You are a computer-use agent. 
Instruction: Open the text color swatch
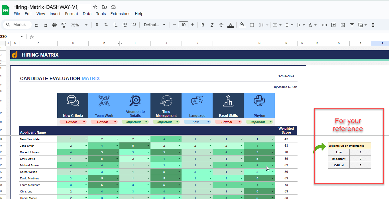click(231, 25)
